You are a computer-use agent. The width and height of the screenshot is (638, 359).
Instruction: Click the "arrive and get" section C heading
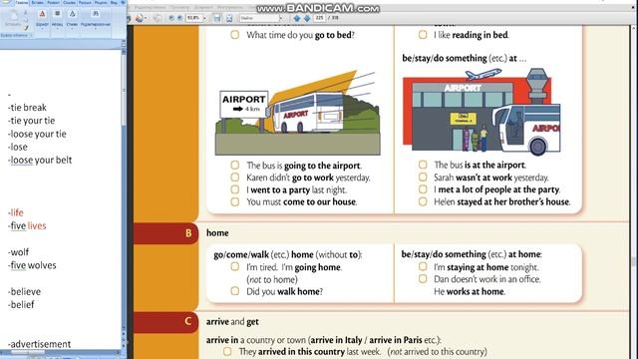click(x=232, y=321)
